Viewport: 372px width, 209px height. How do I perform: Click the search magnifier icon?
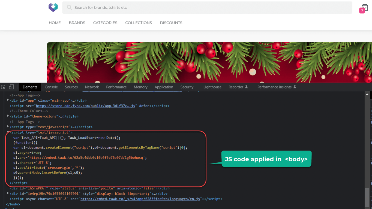(x=70, y=7)
